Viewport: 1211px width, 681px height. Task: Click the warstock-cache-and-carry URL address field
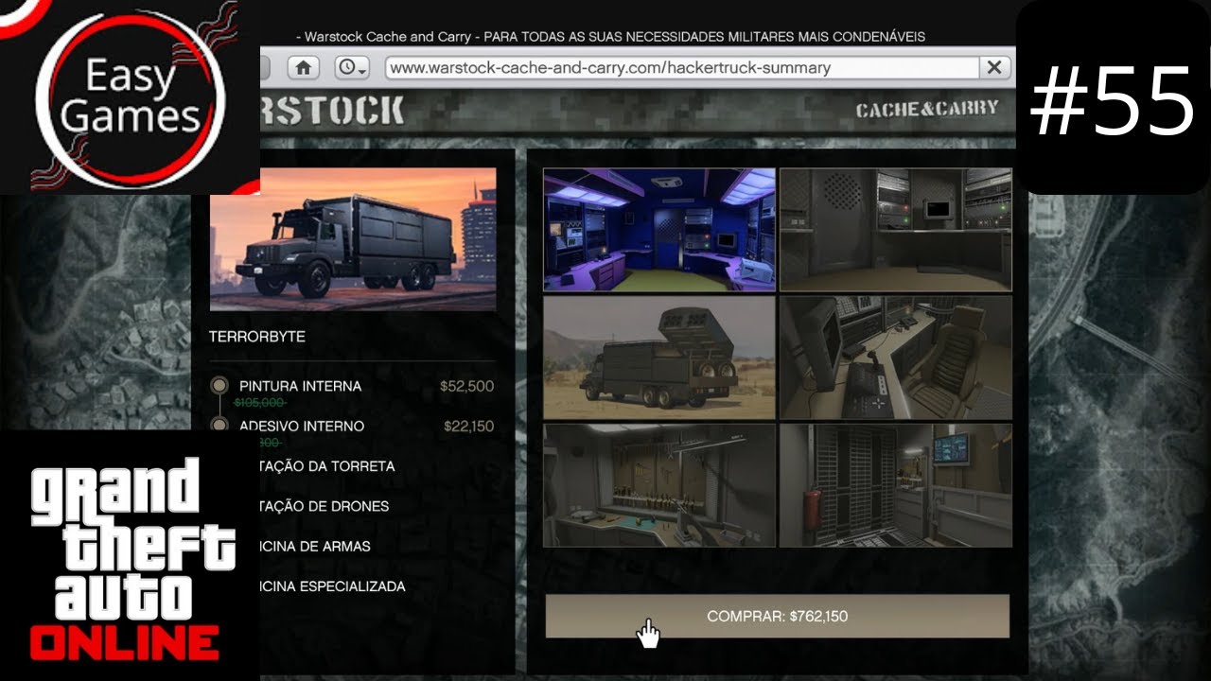(681, 67)
